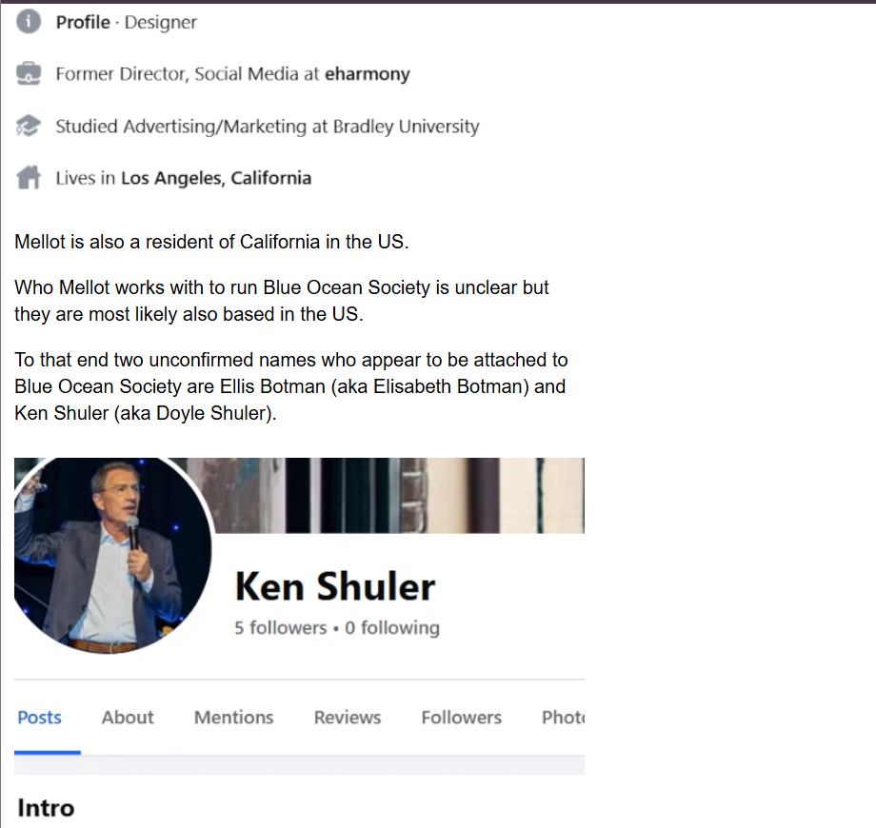
Task: Select the partially visible Photos tab
Action: tap(563, 717)
